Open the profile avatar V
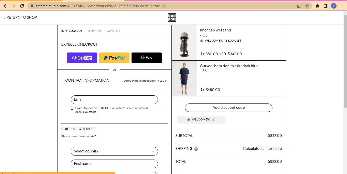 (334, 6)
